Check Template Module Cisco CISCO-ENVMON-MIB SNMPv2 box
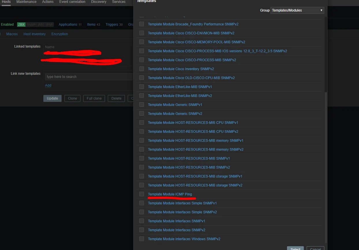The width and height of the screenshot is (359, 250). (142, 33)
